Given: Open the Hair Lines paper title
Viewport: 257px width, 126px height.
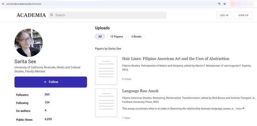Looking at the screenshot, I should (x=176, y=59).
